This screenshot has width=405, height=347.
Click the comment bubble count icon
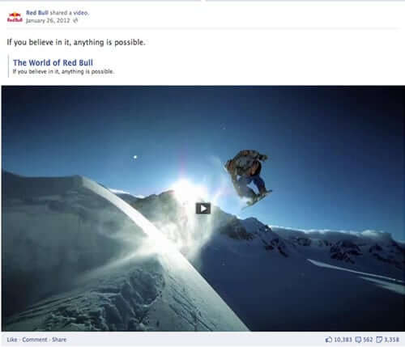(358, 340)
